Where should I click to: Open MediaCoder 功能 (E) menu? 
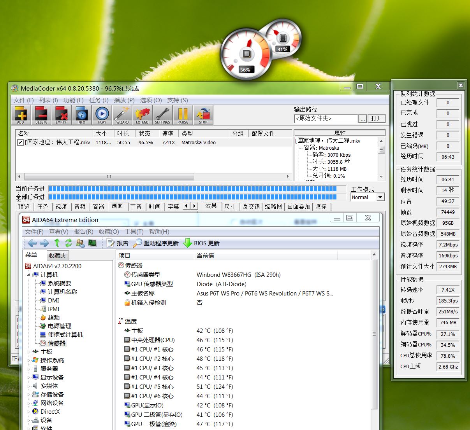tap(73, 100)
